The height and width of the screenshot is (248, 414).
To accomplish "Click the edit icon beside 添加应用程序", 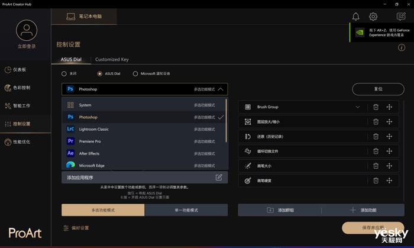I will point(219,178).
